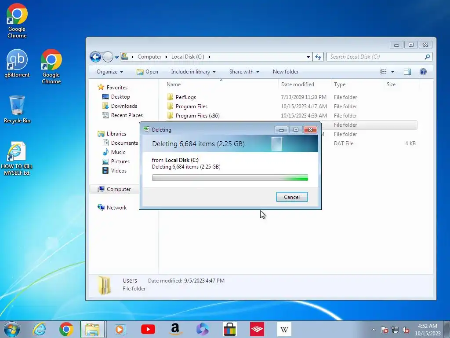Switch to Windows Explorer taskbar button

click(93, 329)
